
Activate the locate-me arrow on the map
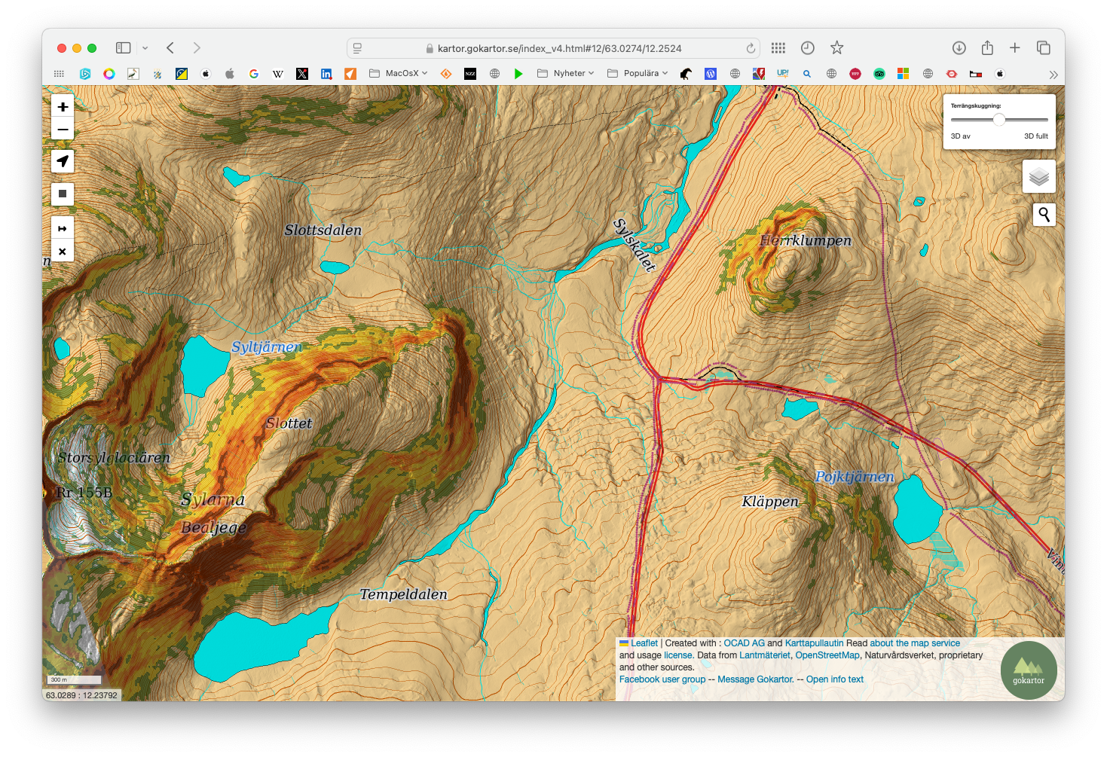(x=63, y=161)
